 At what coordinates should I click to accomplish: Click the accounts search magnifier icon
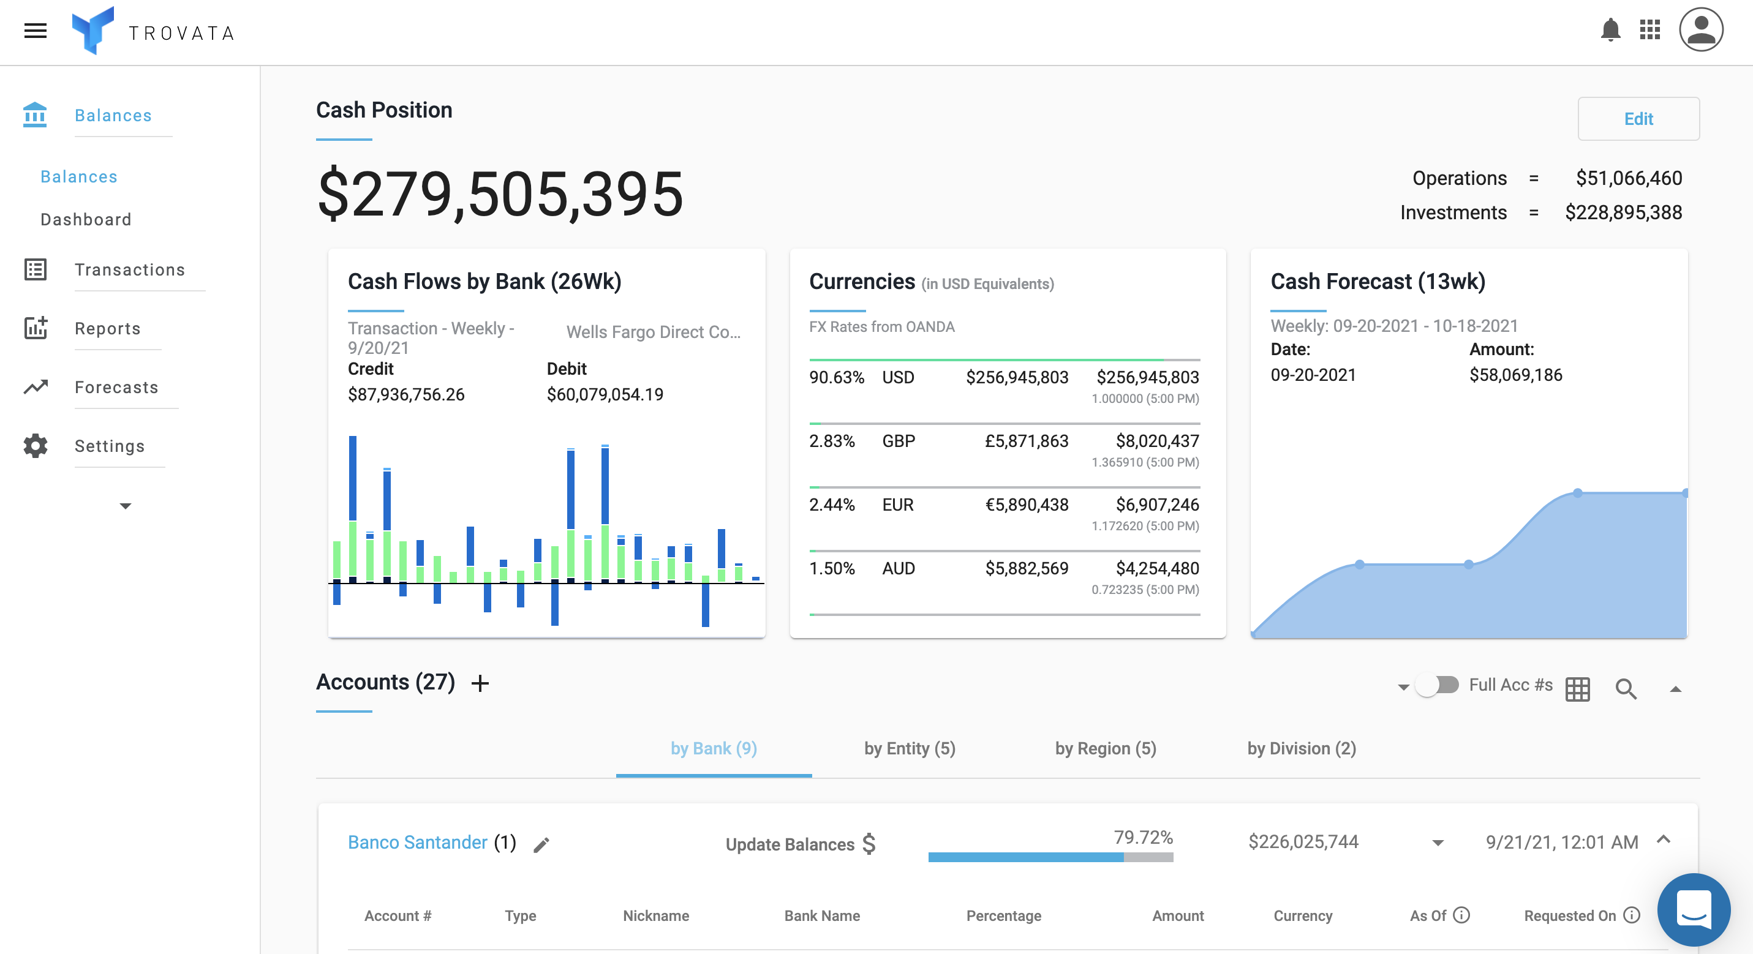point(1626,689)
